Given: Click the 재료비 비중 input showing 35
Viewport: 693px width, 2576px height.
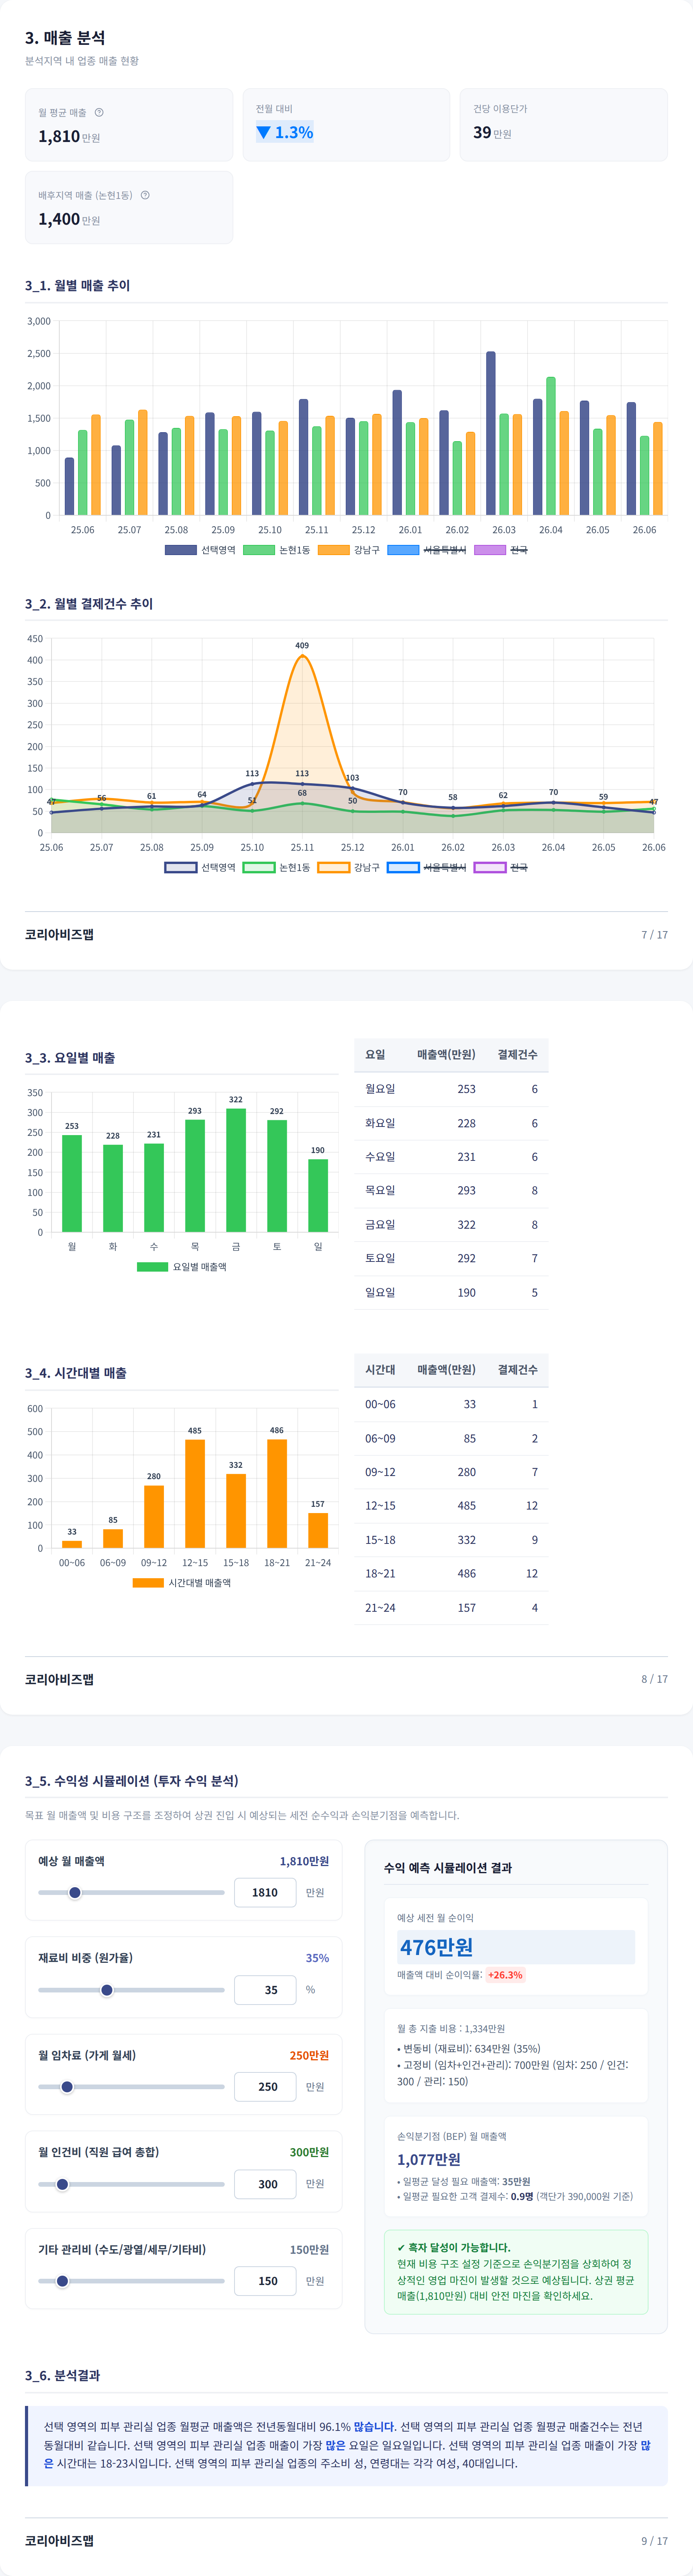Looking at the screenshot, I should click(265, 1990).
